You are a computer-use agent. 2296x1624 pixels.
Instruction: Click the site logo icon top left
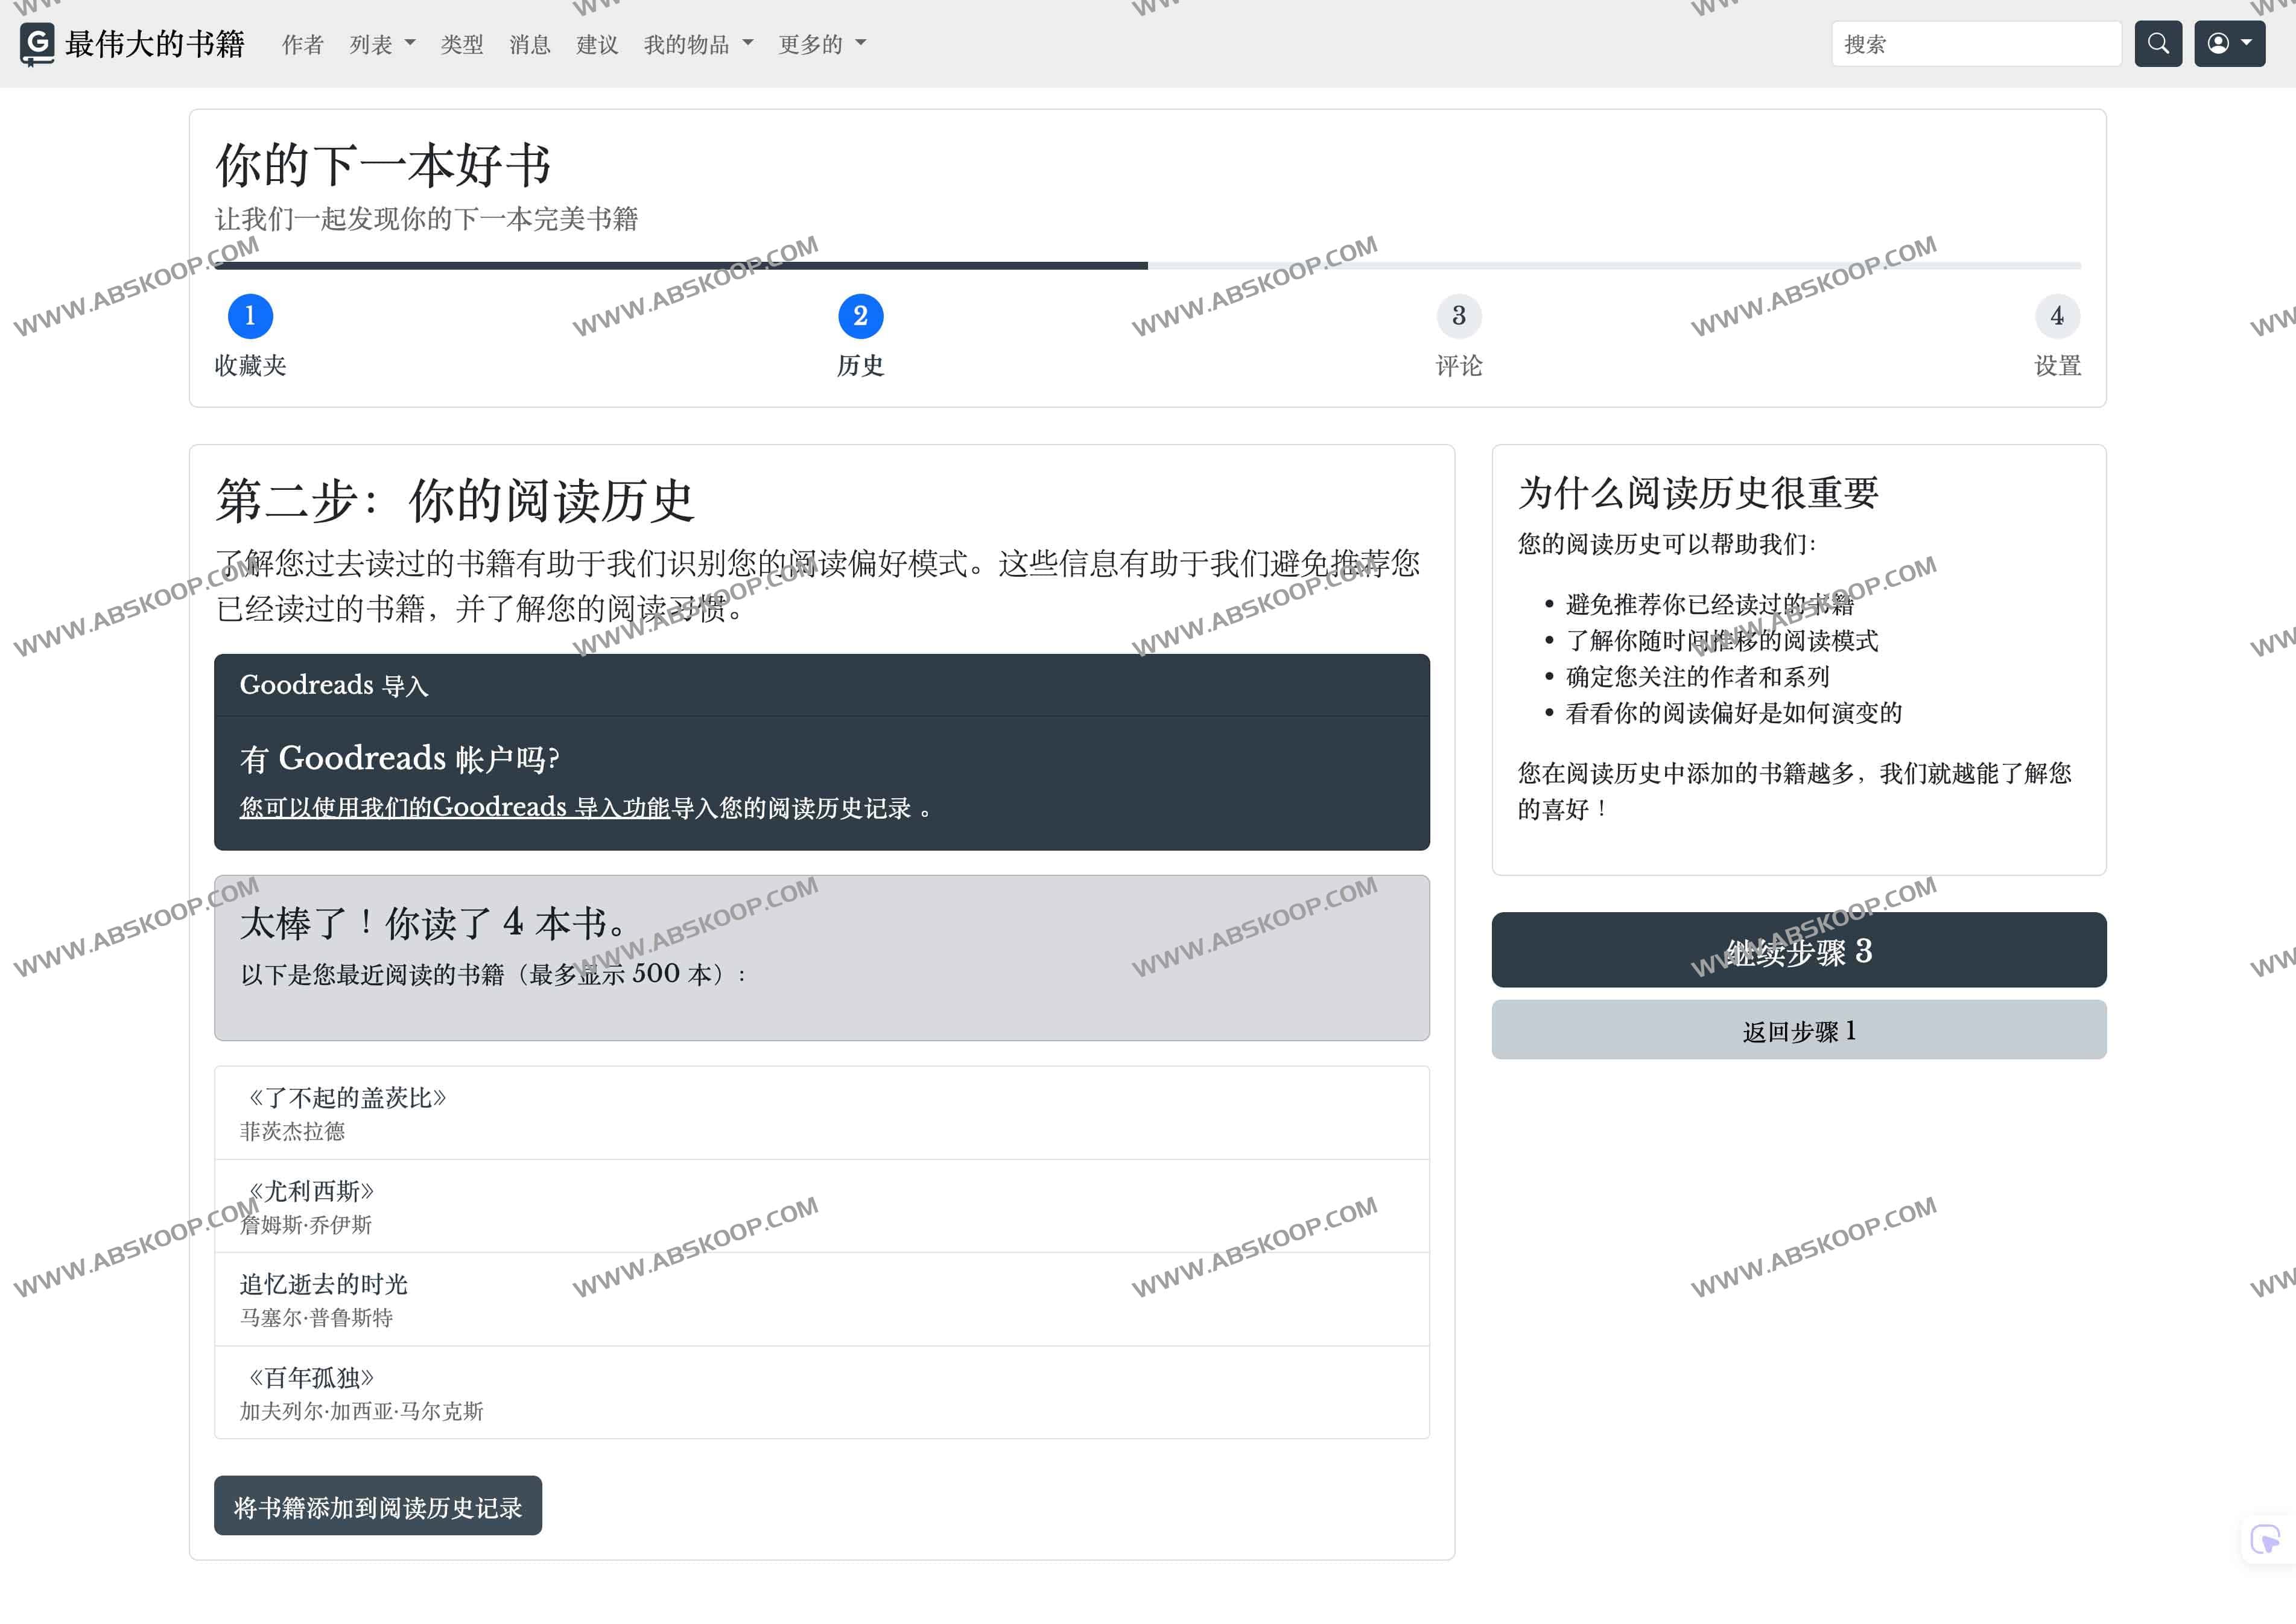point(37,44)
